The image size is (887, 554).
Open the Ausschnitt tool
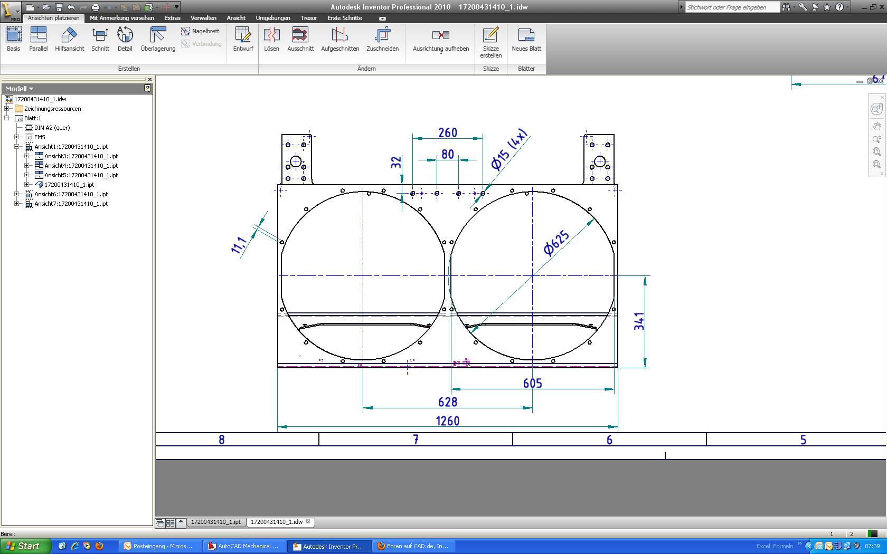pos(300,39)
